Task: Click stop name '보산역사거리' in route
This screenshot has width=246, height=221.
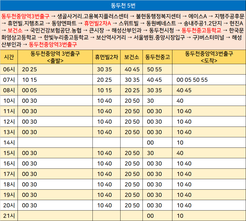Action: (111, 37)
